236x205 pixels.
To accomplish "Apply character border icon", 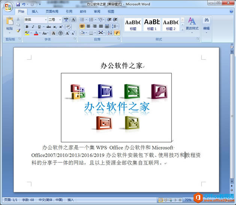I will [73, 20].
